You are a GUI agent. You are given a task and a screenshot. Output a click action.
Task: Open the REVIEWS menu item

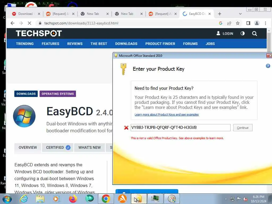(x=75, y=44)
